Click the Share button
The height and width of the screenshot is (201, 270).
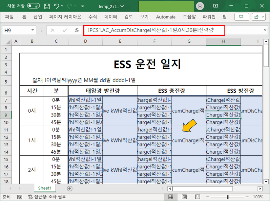(257, 17)
